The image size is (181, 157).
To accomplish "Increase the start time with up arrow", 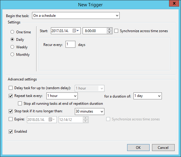I will 109,29.
